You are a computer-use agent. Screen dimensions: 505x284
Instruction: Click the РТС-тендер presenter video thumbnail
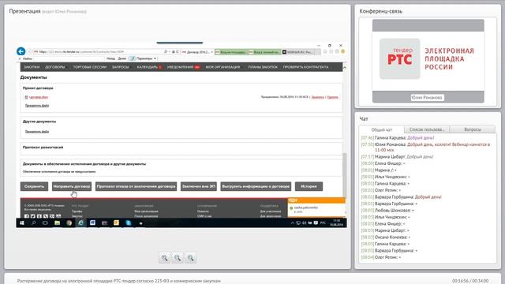coord(428,61)
